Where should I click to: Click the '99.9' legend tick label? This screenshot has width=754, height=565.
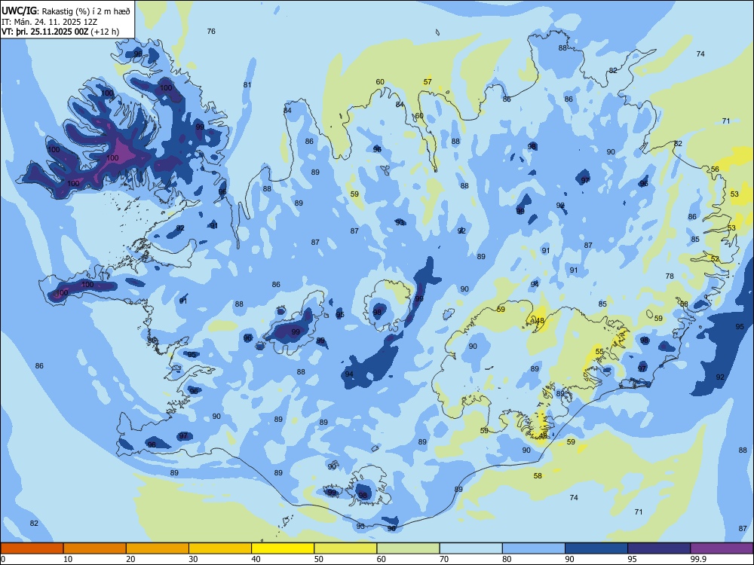(x=698, y=559)
